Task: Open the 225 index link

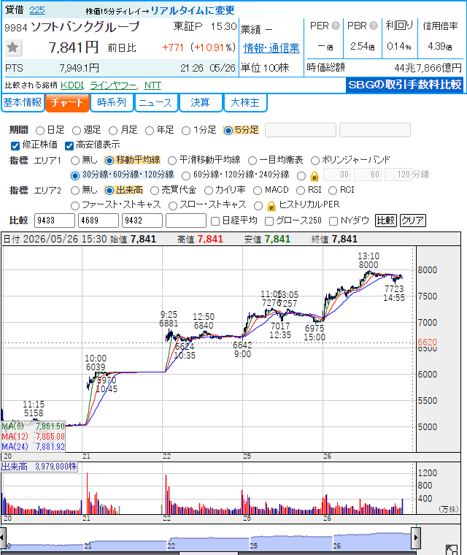Action: [37, 10]
